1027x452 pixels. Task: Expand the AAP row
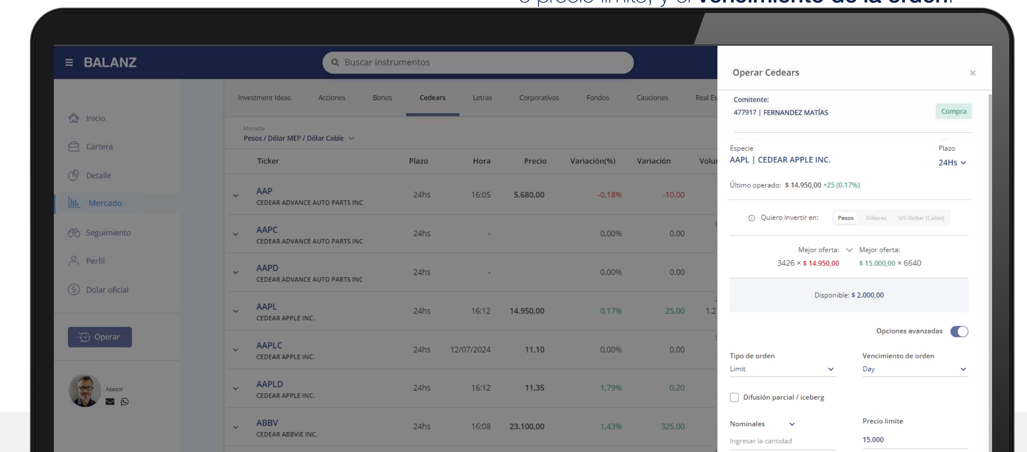235,196
